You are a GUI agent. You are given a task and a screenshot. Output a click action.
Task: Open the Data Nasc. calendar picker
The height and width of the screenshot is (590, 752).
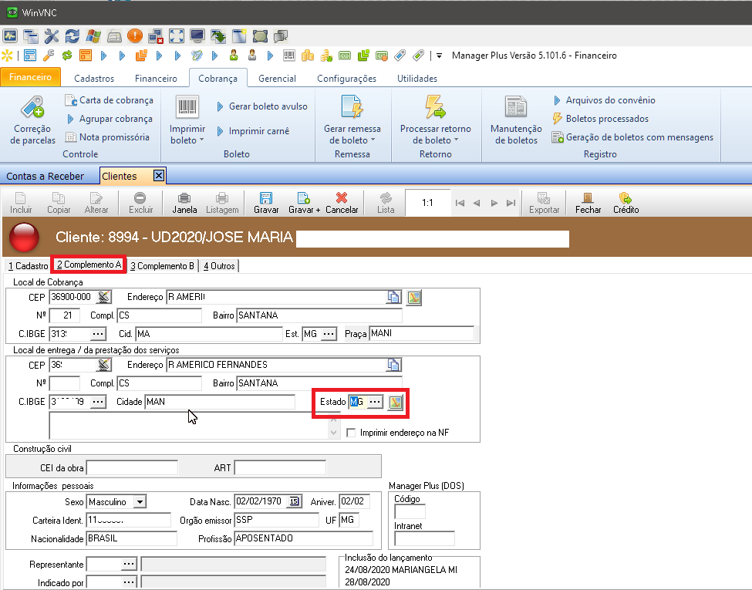click(x=294, y=502)
